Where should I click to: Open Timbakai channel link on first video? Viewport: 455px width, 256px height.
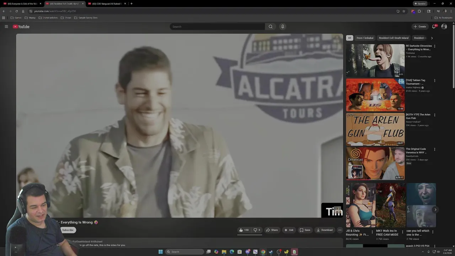(411, 53)
